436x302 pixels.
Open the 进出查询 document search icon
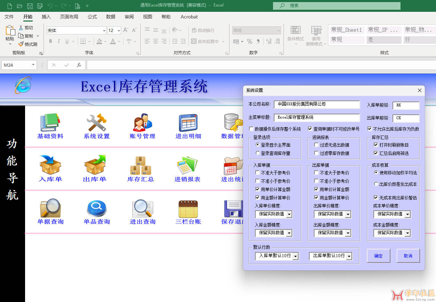(x=142, y=209)
